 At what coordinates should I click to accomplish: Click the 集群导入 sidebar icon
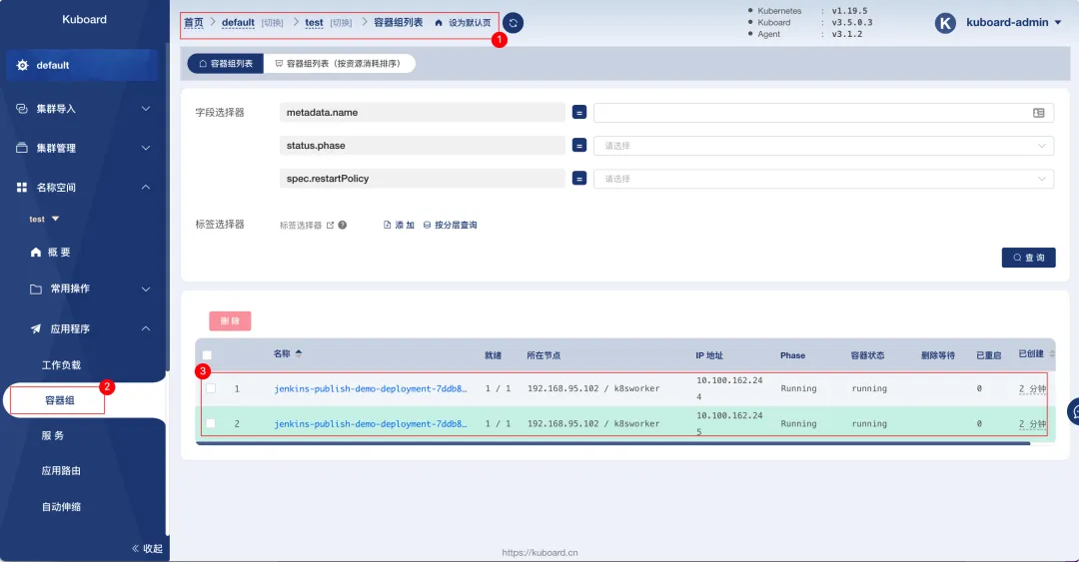pos(22,109)
